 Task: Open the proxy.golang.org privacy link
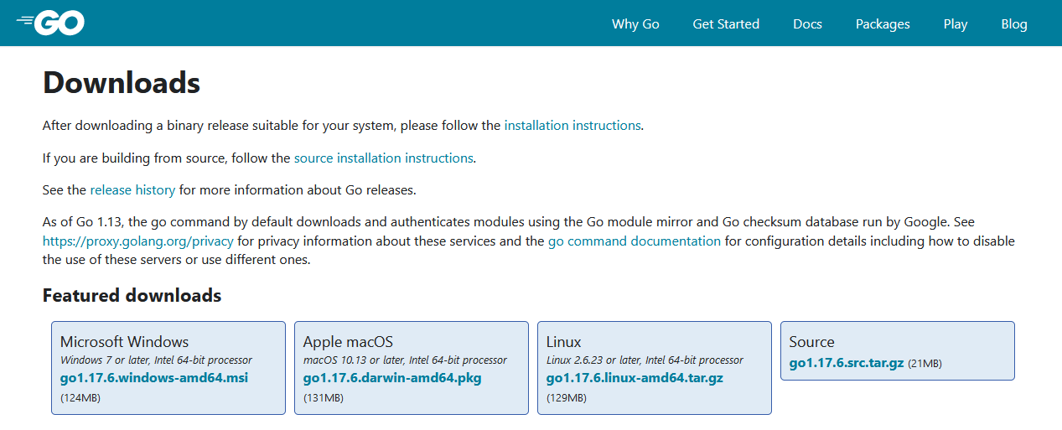point(137,241)
